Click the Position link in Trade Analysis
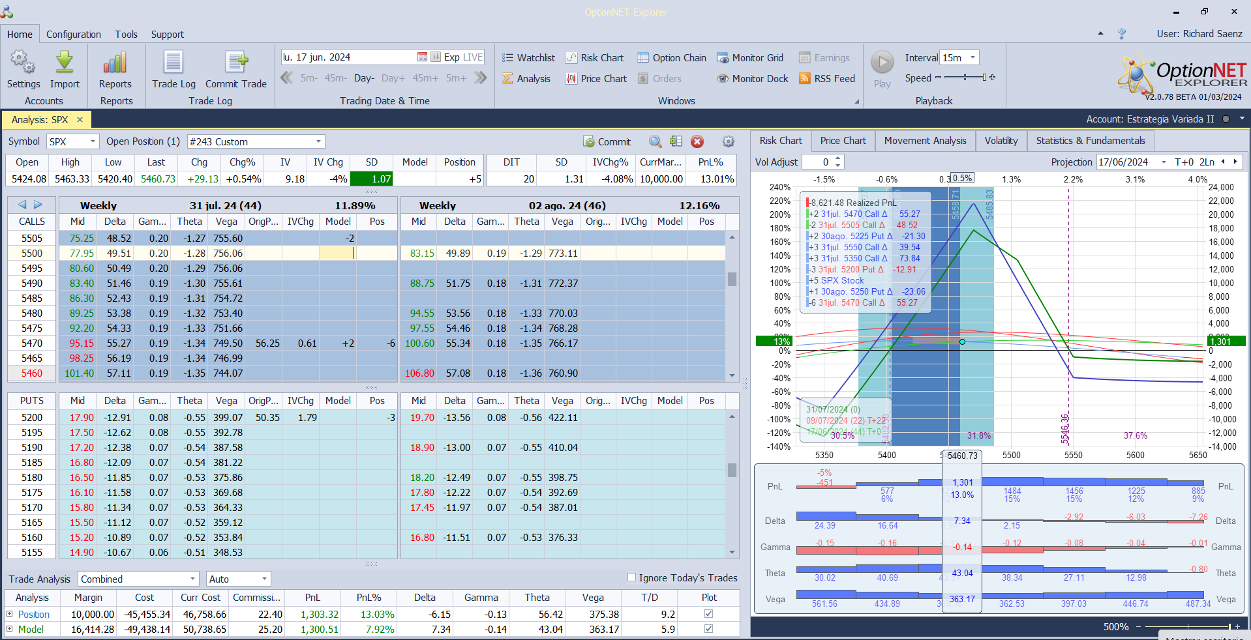 [34, 614]
